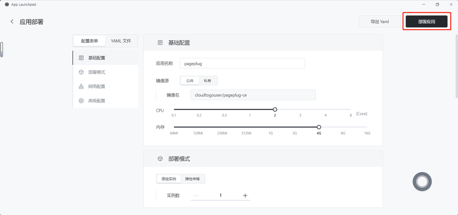Switch to the YAML 文件 tab
Image resolution: width=458 pixels, height=215 pixels.
(x=121, y=41)
